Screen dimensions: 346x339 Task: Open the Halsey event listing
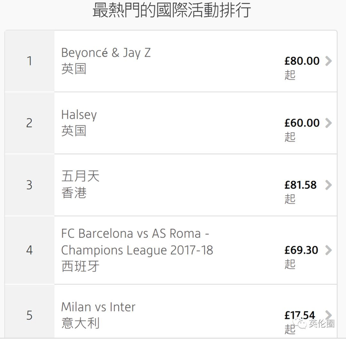(79, 115)
